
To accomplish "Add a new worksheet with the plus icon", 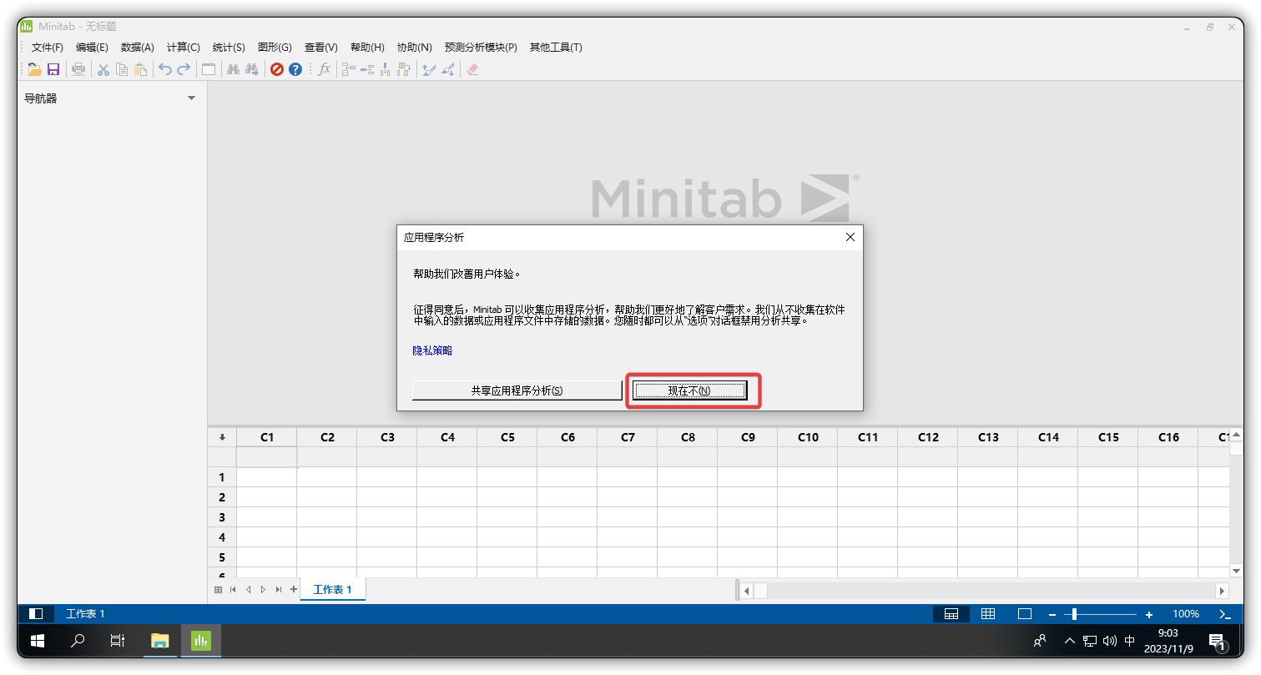I will (294, 590).
